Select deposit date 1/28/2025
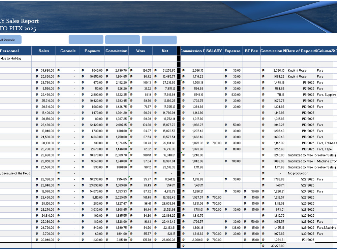The height and width of the screenshot is (252, 337). click(301, 221)
